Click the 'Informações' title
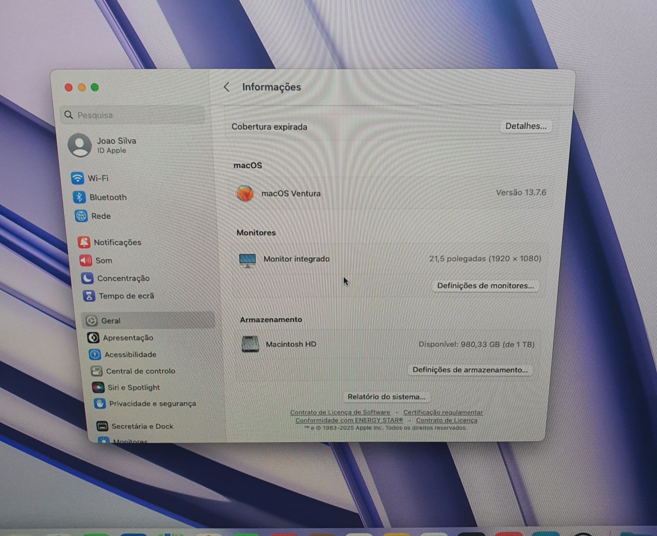Image resolution: width=657 pixels, height=536 pixels. pyautogui.click(x=272, y=87)
